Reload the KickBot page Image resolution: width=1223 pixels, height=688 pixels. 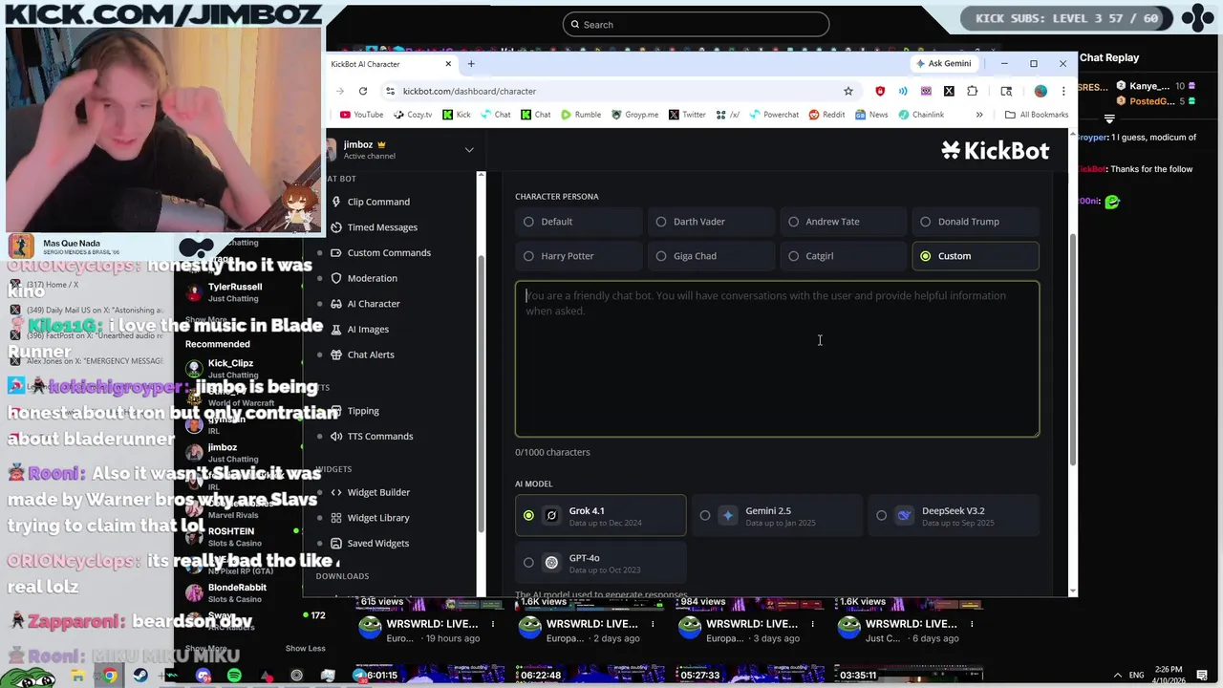[x=363, y=91]
